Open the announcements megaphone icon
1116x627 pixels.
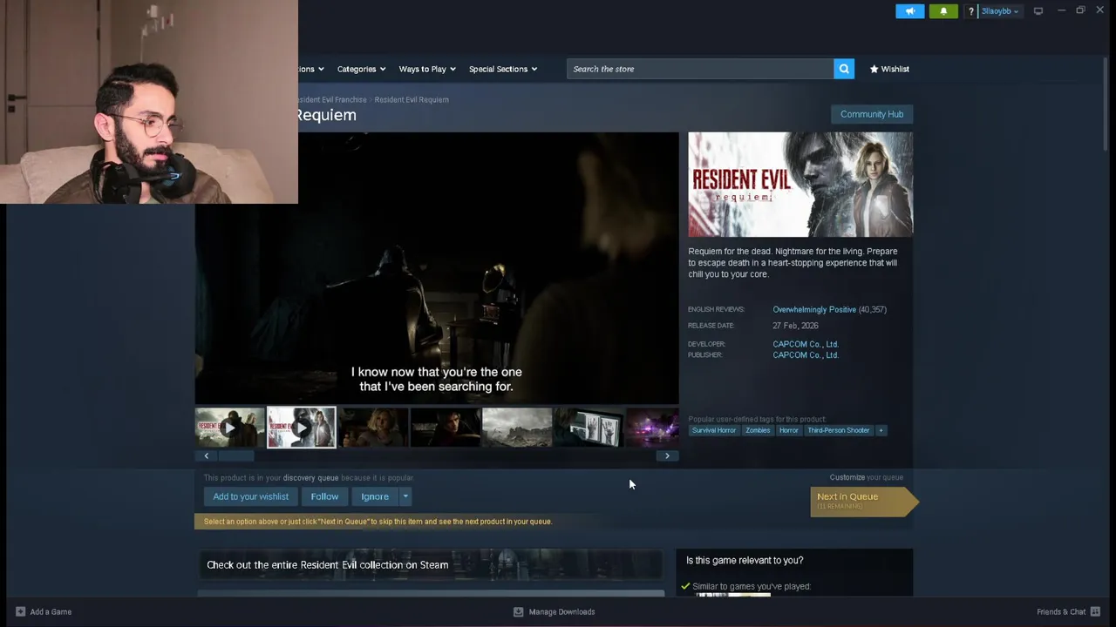click(x=909, y=11)
